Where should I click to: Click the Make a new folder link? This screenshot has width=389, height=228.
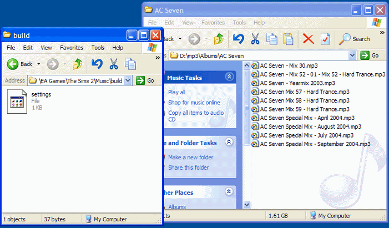pos(190,158)
